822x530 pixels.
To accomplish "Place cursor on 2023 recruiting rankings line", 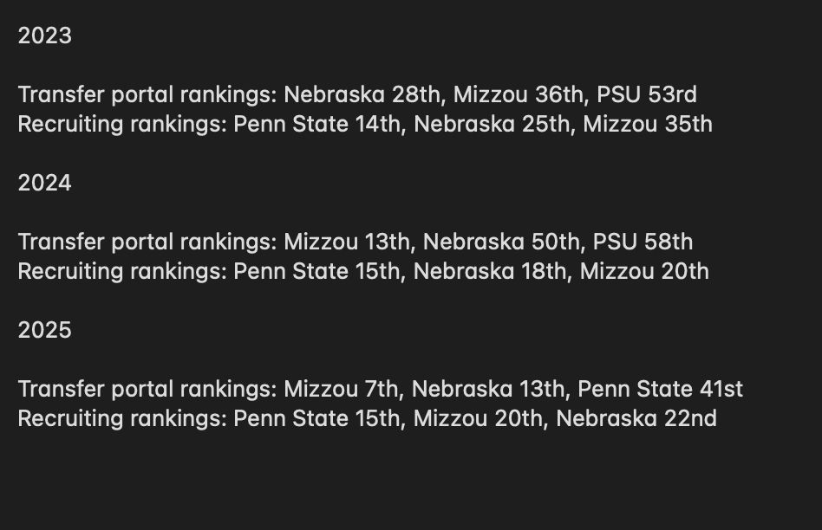I will (x=365, y=125).
